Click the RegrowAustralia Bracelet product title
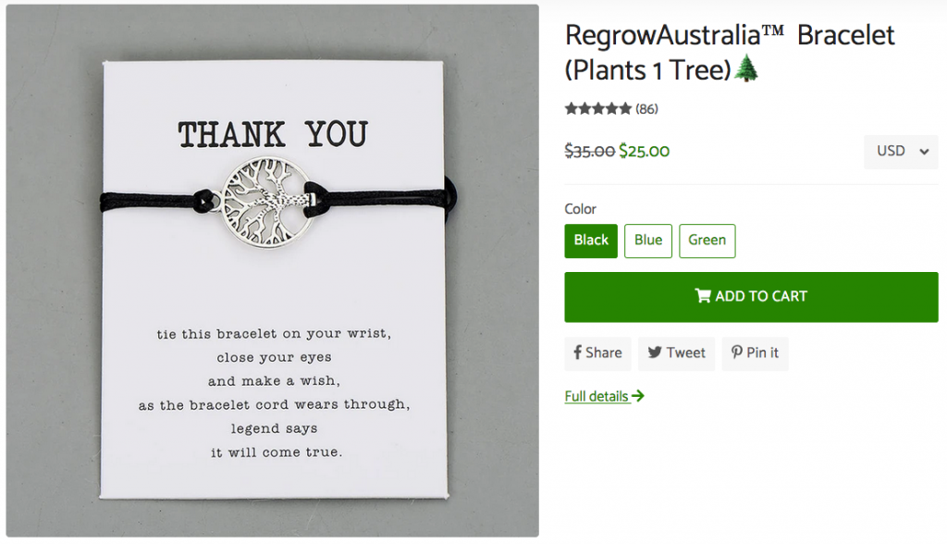This screenshot has width=947, height=544. [x=730, y=53]
